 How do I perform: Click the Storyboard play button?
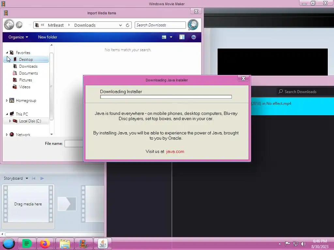click(42, 178)
